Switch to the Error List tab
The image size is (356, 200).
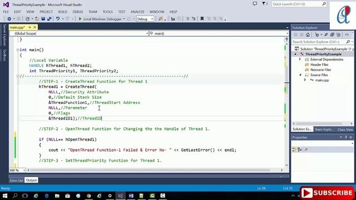(17, 181)
